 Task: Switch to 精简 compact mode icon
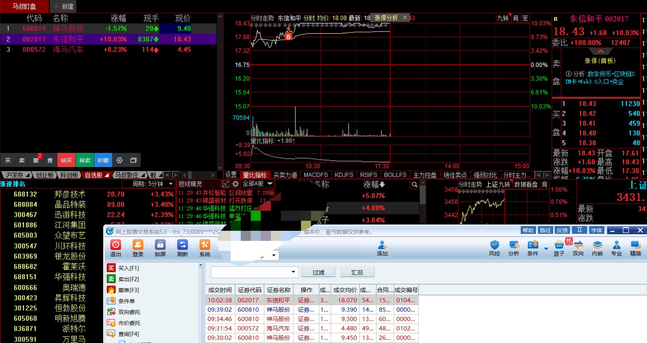pyautogui.click(x=636, y=248)
